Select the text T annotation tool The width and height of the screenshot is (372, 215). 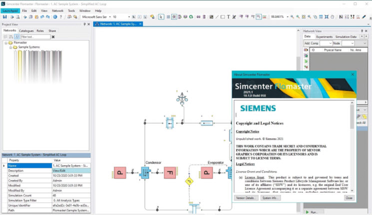(x=228, y=17)
